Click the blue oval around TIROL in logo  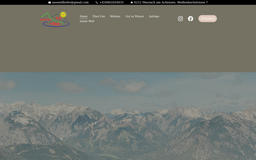[56, 24]
